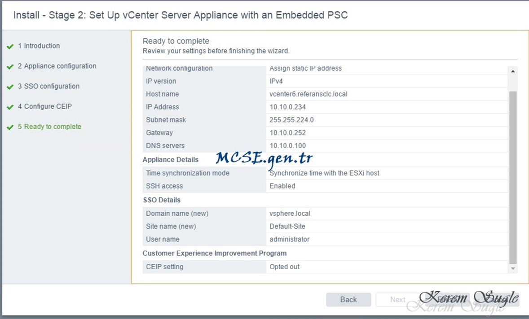The width and height of the screenshot is (529, 319).
Task: Click the "Install - Stage 2" wizard title
Action: tap(181, 15)
